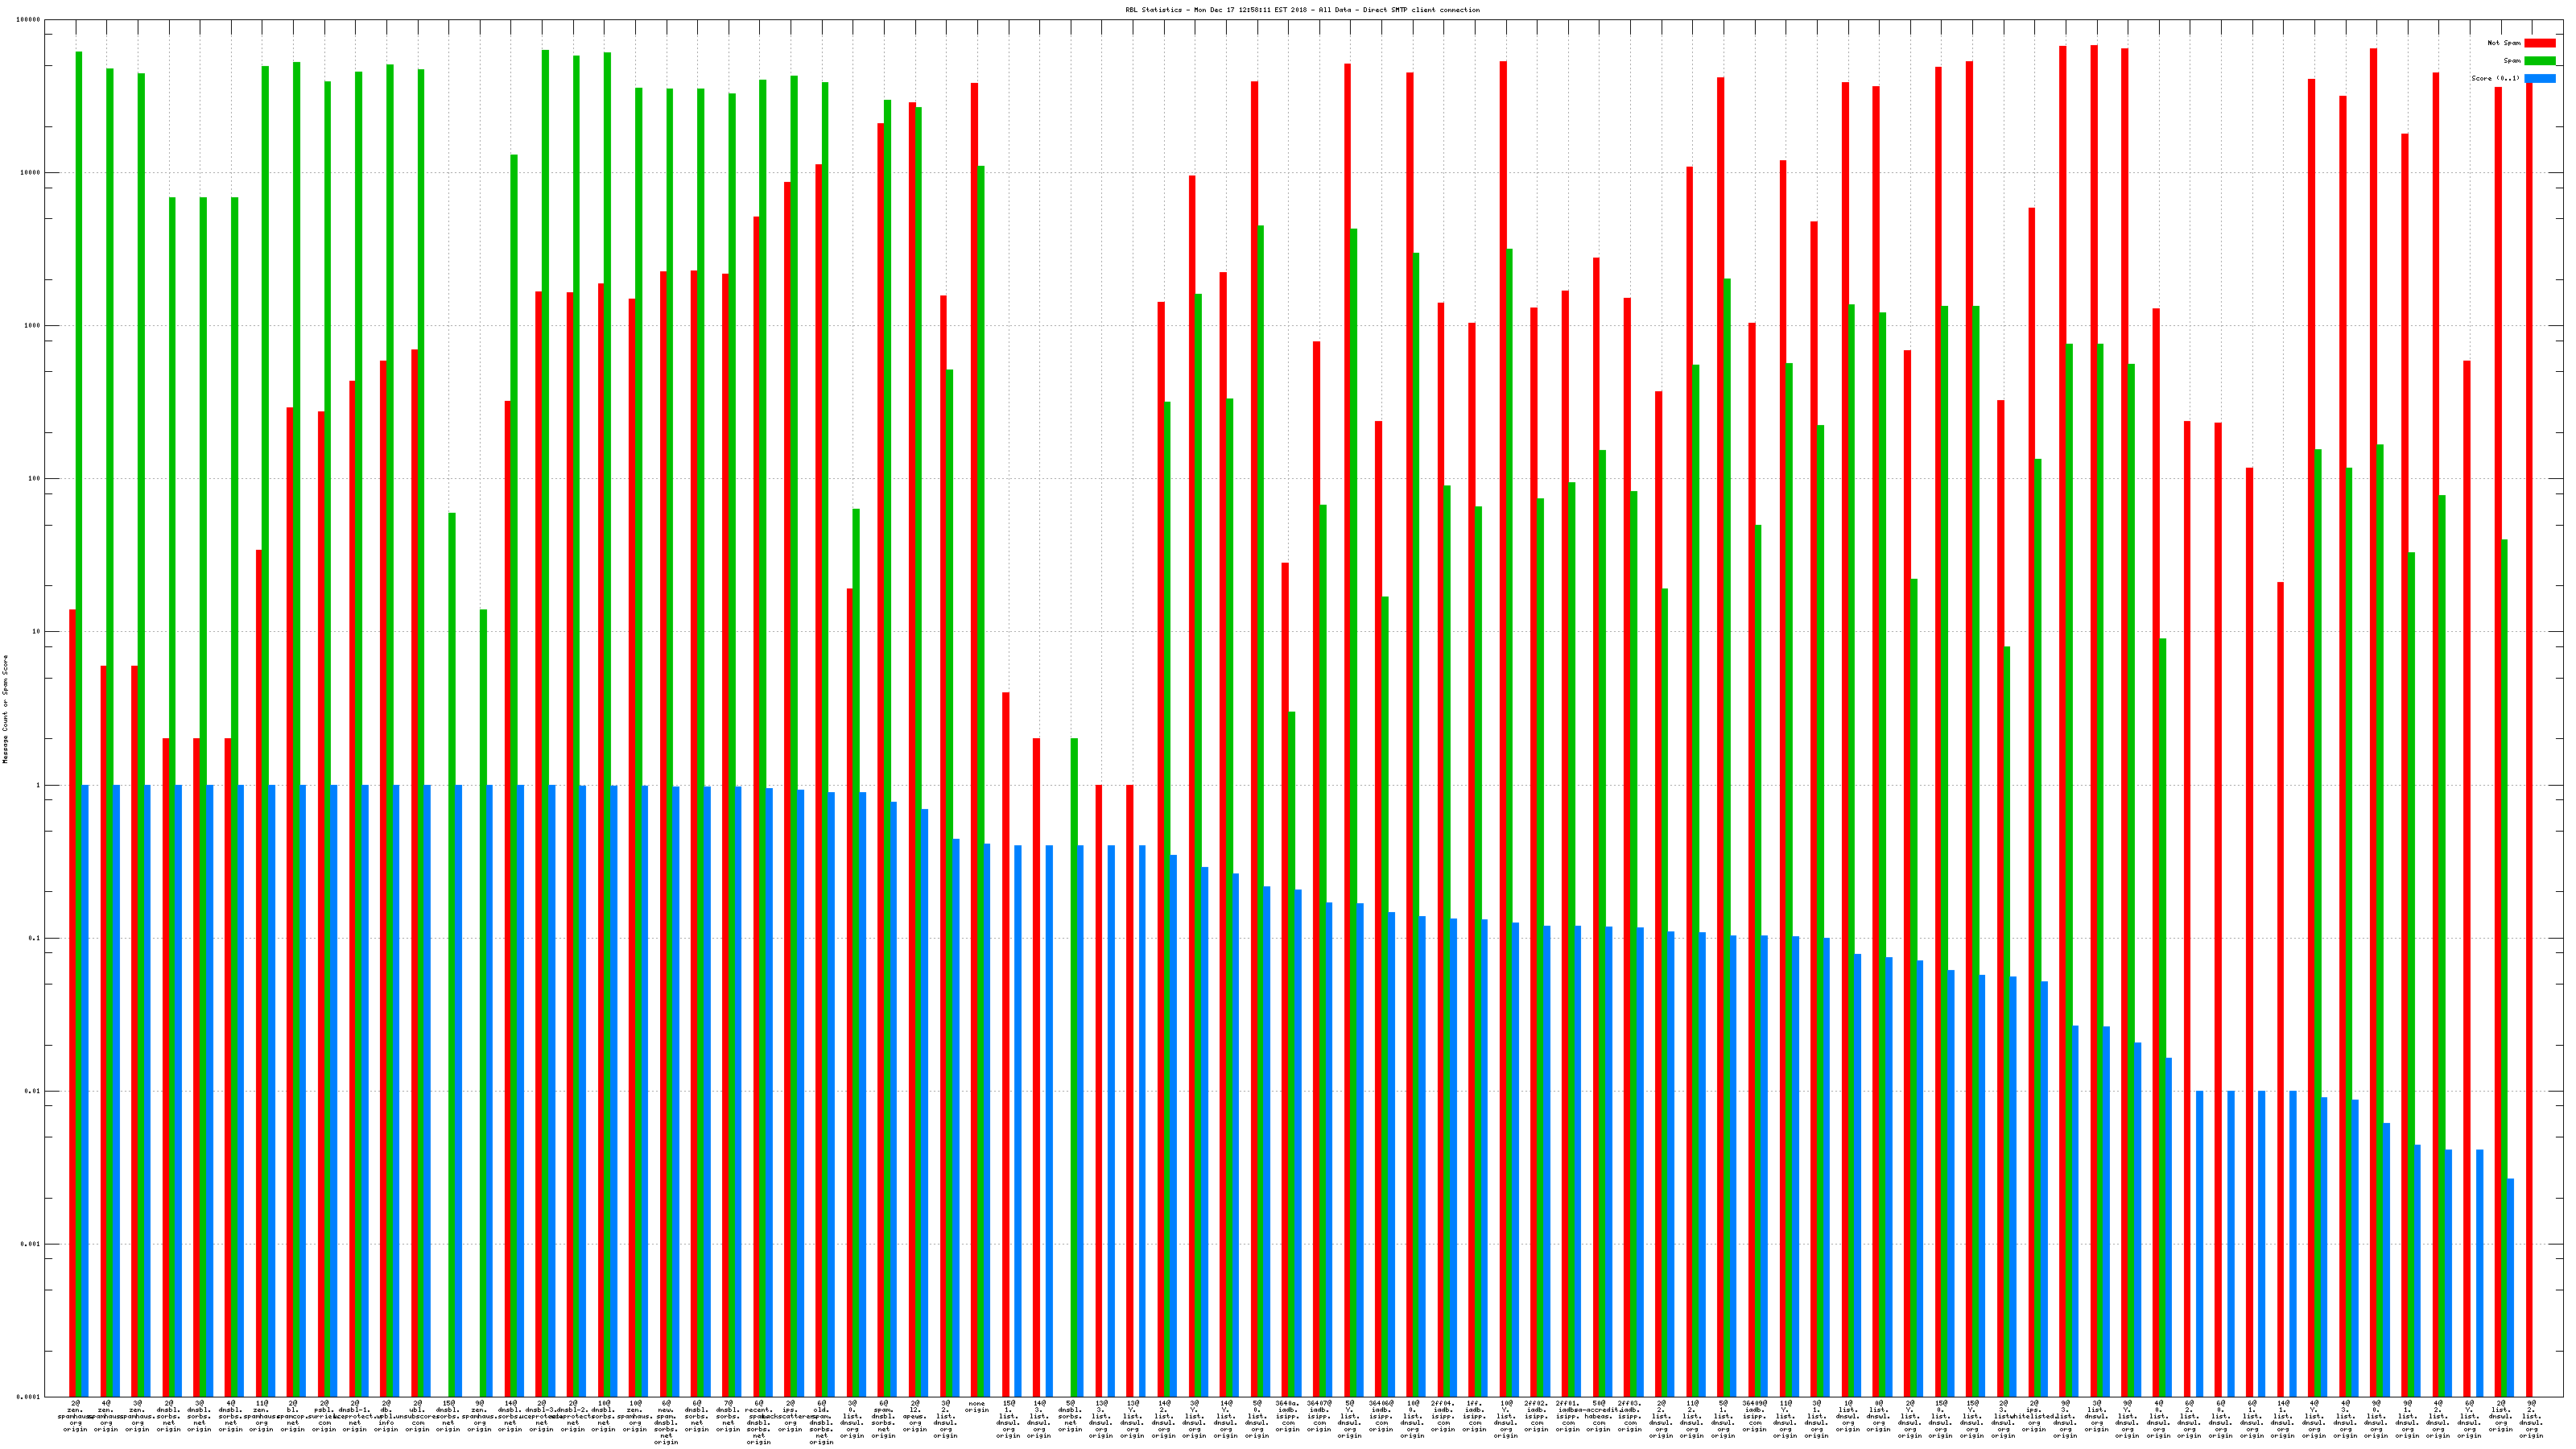This screenshot has height=1449, width=2576.
Task: Click the last x-axis label at far right
Action: tap(2531, 1418)
